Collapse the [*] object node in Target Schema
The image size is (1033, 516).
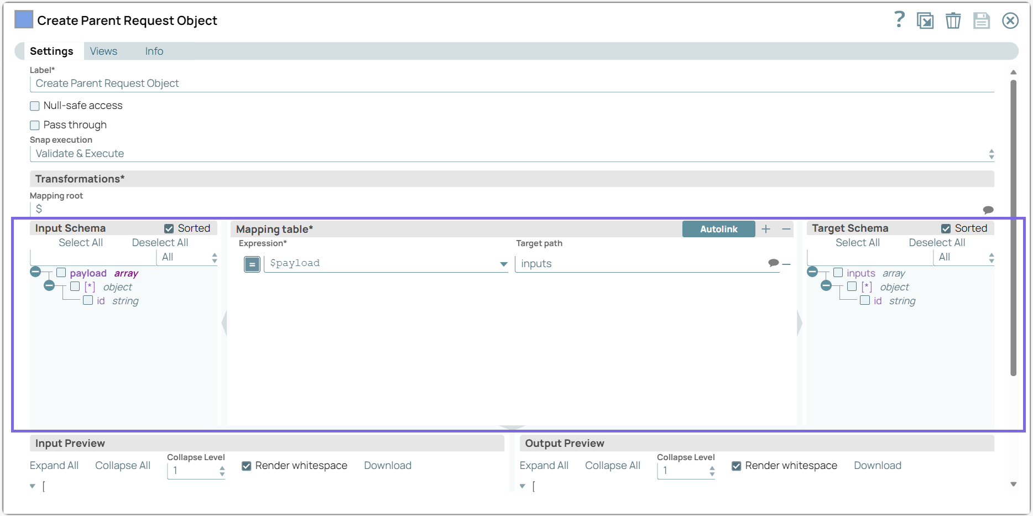(826, 285)
